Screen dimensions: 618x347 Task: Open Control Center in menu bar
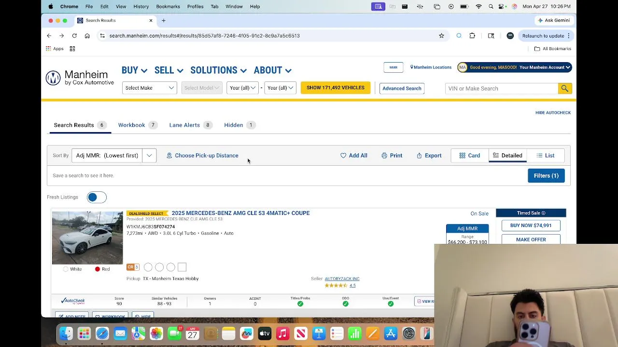pyautogui.click(x=502, y=6)
